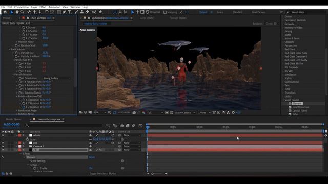Screen dimensions: 328x184
Task: Expand the Red Giant effects category
Action: click(283, 49)
